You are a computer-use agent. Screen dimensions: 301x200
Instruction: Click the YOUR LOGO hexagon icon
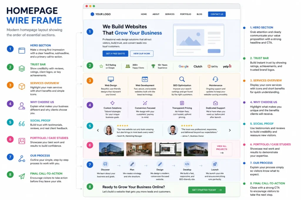coord(92,14)
